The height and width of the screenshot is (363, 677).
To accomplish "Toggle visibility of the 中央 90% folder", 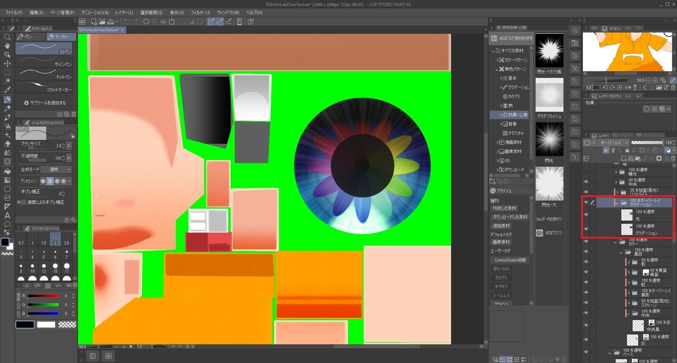I will (586, 181).
